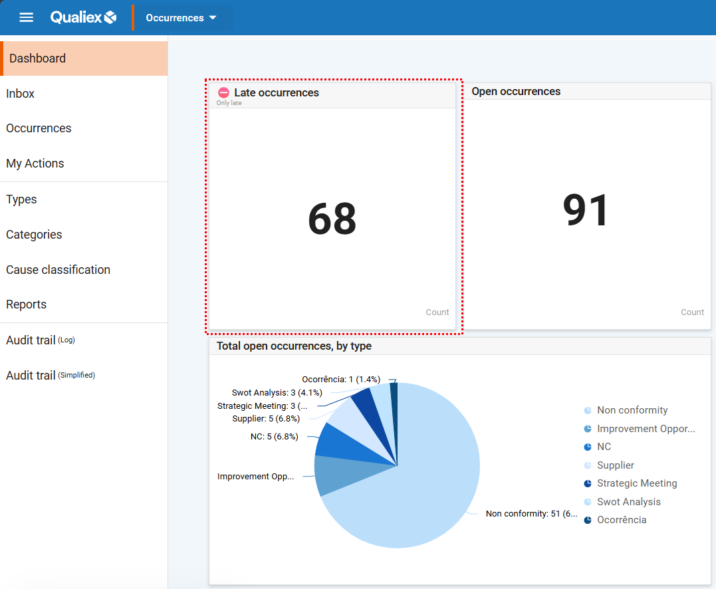Expand the Occurrences module dropdown

tap(181, 18)
